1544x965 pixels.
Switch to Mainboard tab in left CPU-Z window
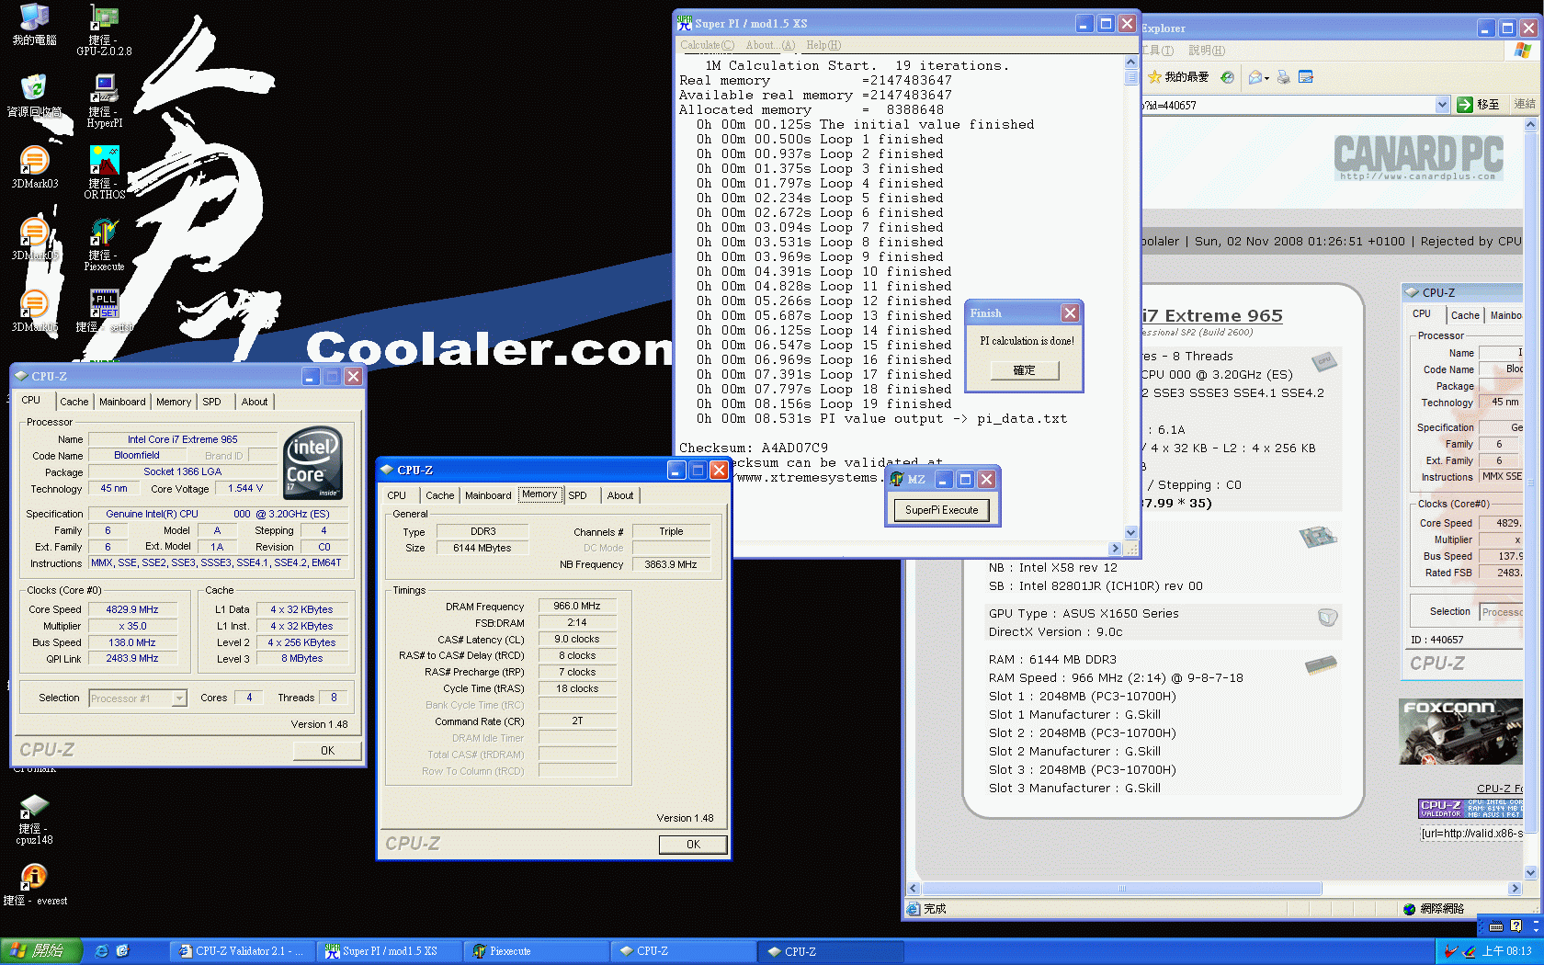(122, 402)
